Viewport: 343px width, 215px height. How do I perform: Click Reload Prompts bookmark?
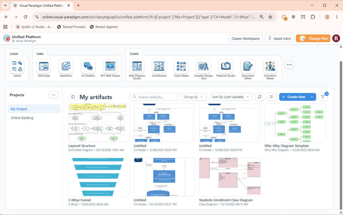pos(71,27)
